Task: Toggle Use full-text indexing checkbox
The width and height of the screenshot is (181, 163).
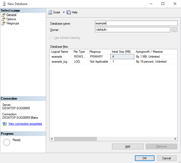Action: click(x=51, y=38)
